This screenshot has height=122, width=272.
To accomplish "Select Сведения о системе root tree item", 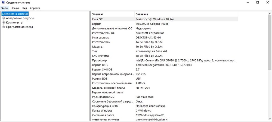I will (15, 14).
